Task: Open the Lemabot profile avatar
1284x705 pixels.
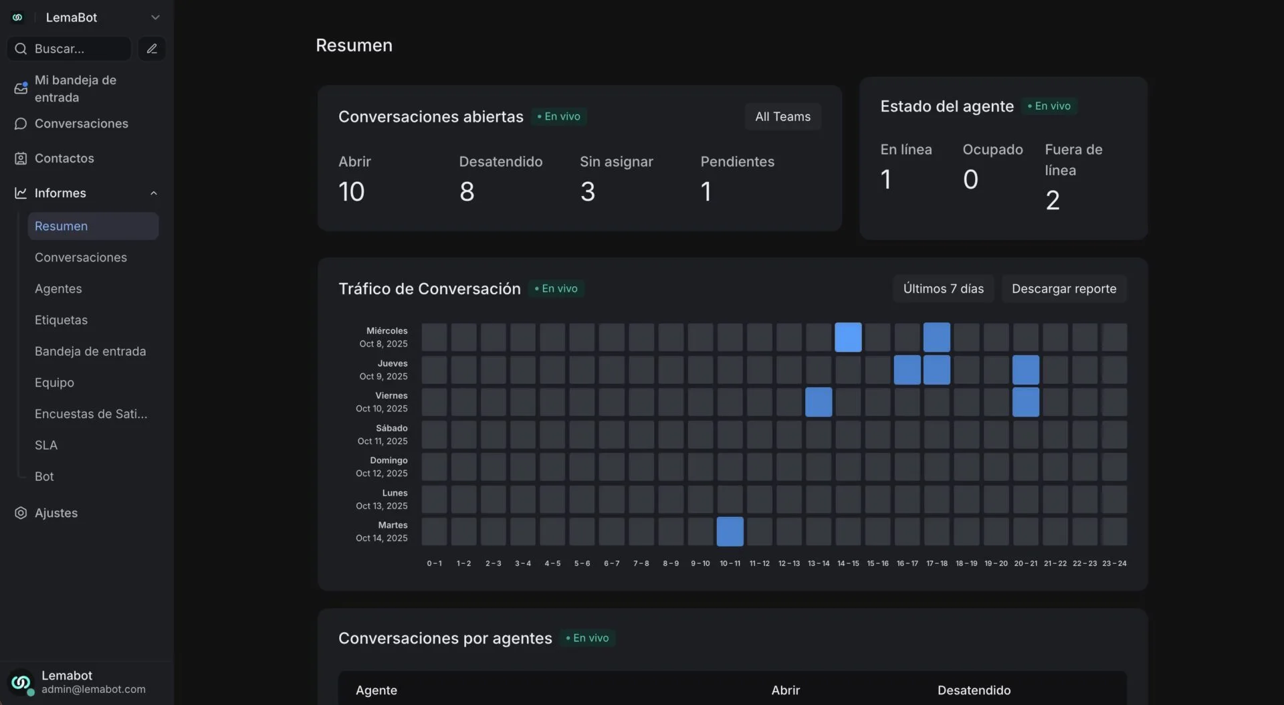Action: (x=21, y=682)
